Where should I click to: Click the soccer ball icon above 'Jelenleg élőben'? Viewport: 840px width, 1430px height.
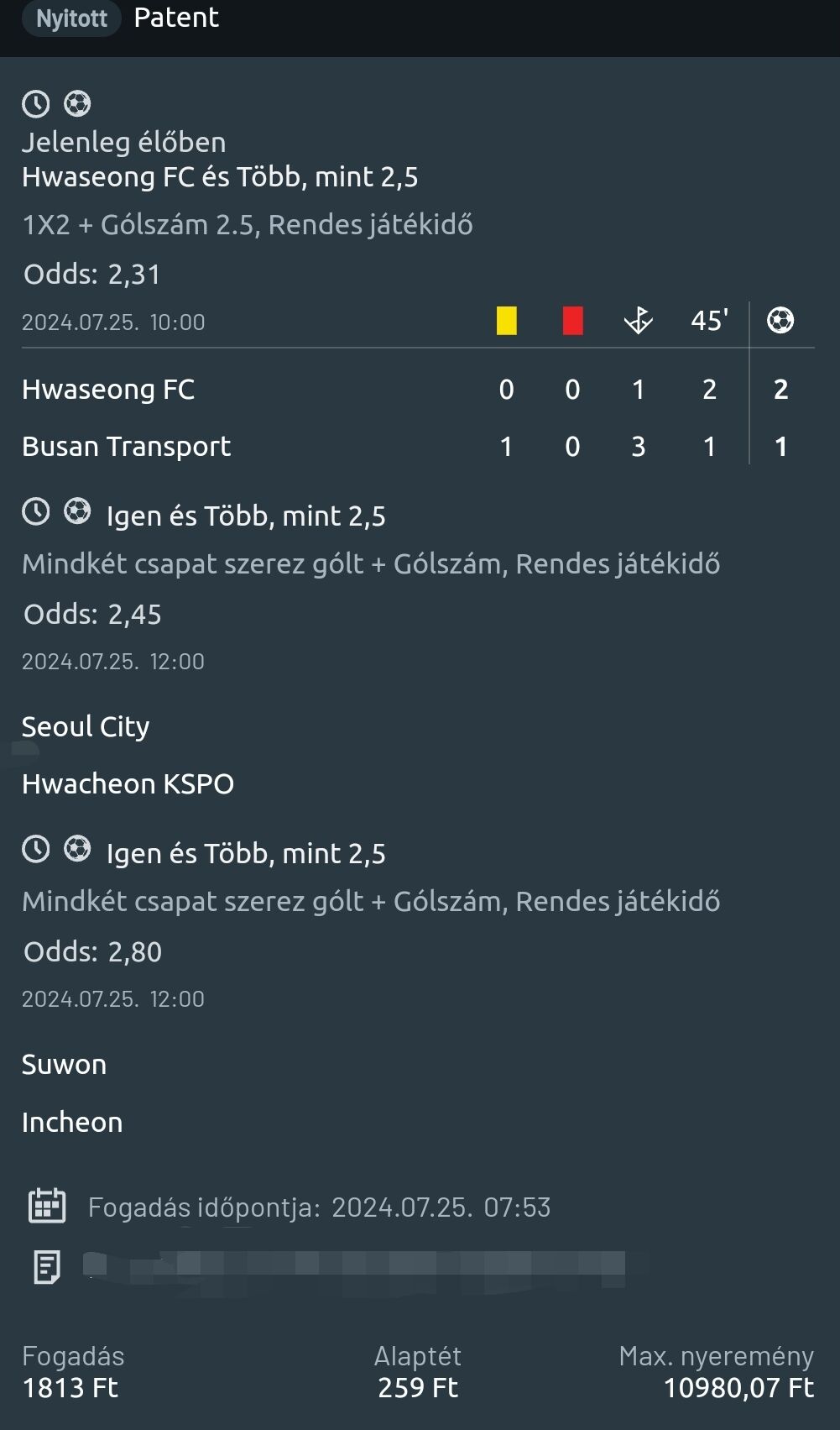[x=77, y=104]
